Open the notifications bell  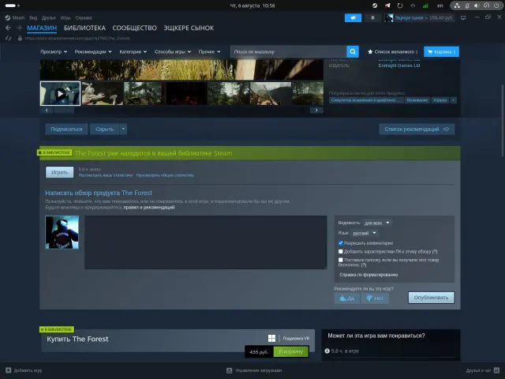[372, 17]
